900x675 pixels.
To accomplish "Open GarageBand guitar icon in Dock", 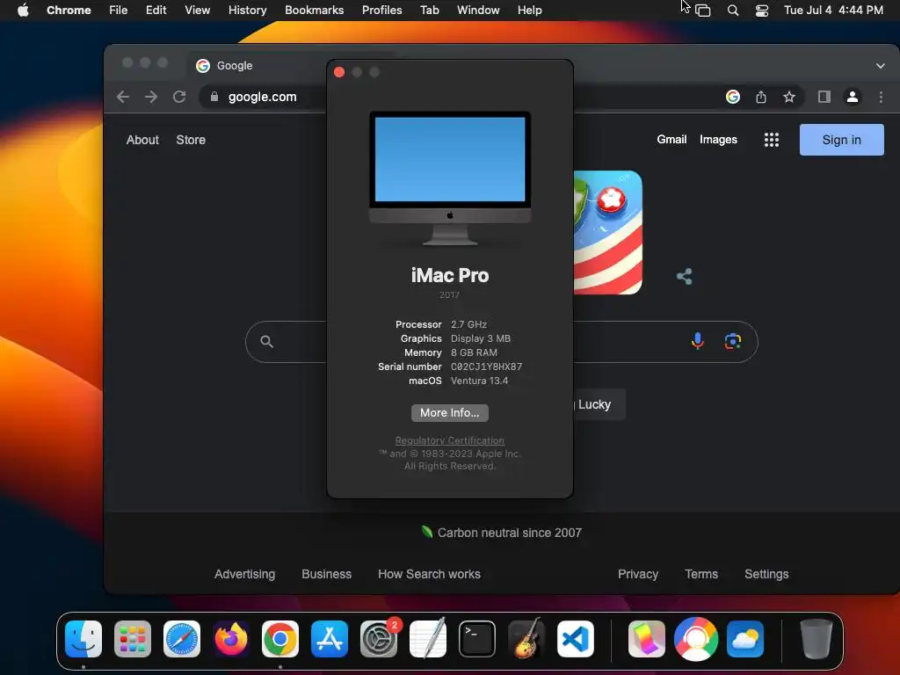I will point(526,639).
